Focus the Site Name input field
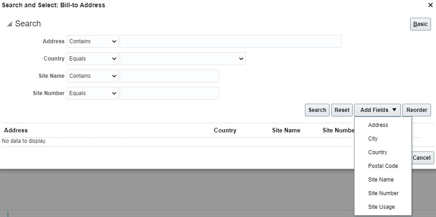The image size is (436, 217). pos(169,76)
